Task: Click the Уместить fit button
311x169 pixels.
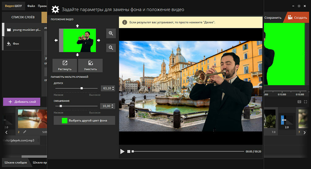Action: [x=90, y=65]
